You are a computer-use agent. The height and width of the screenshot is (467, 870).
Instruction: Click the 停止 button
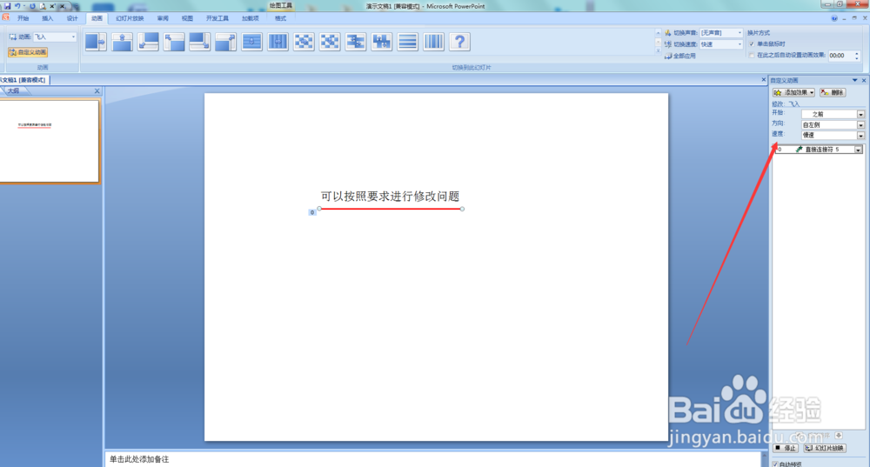tap(786, 448)
